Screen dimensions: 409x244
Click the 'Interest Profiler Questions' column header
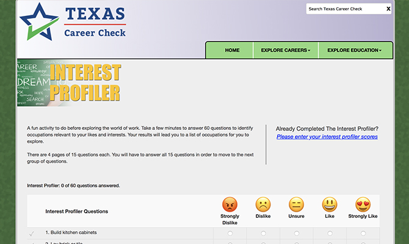tap(77, 212)
